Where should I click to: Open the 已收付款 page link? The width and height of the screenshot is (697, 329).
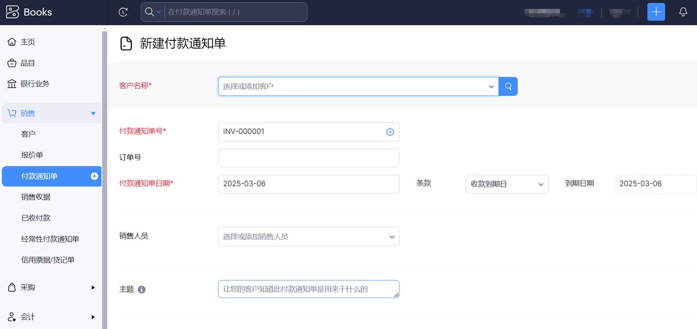[x=36, y=218]
